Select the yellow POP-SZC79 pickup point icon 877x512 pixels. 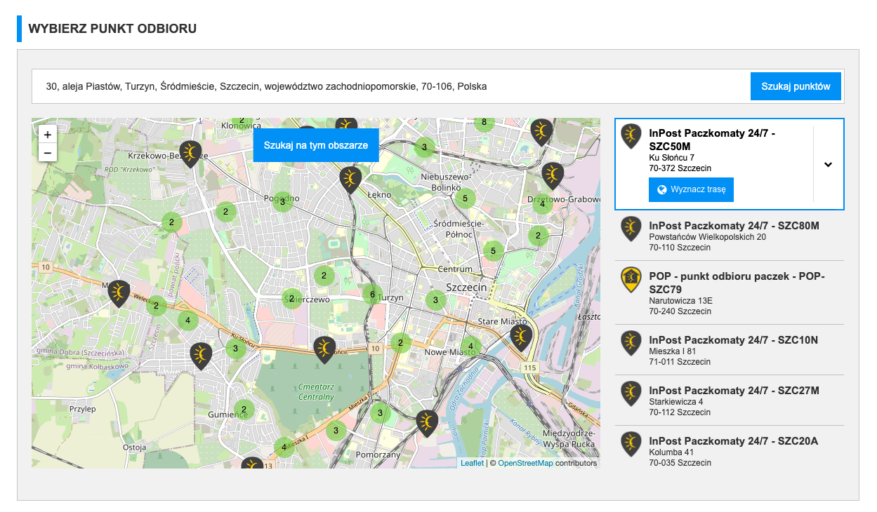tap(631, 279)
